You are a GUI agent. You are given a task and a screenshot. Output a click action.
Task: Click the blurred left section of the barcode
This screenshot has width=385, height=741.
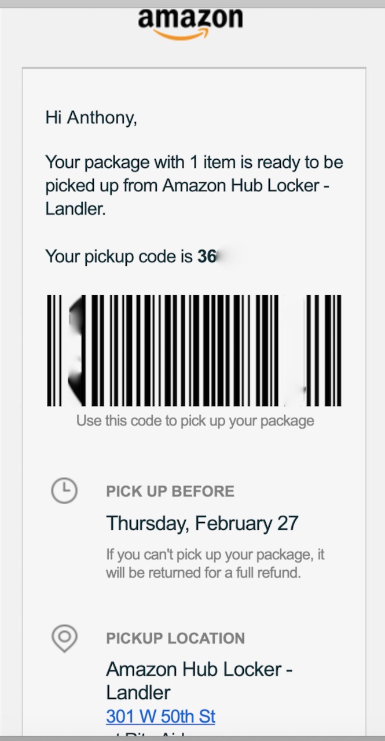click(77, 350)
